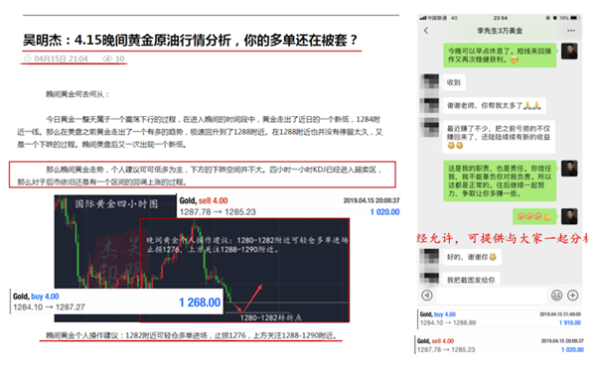596x365 pixels.
Task: Click the chat message text input field
Action: point(492,295)
